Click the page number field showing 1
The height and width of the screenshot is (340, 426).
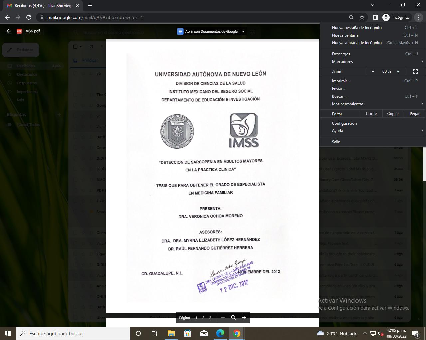coord(196,318)
